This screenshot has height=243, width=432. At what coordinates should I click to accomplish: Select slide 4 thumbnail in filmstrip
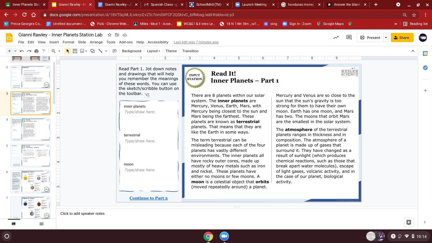pos(31,129)
